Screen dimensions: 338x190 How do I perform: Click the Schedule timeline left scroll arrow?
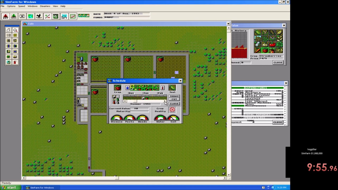(x=125, y=101)
